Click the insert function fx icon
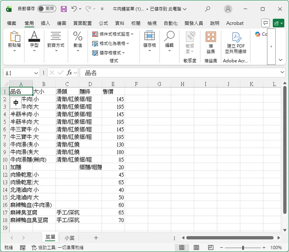Viewport: 289px width, 252px height. (69, 73)
